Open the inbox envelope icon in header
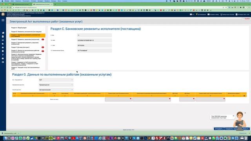The height and width of the screenshot is (141, 251). pos(191,14)
